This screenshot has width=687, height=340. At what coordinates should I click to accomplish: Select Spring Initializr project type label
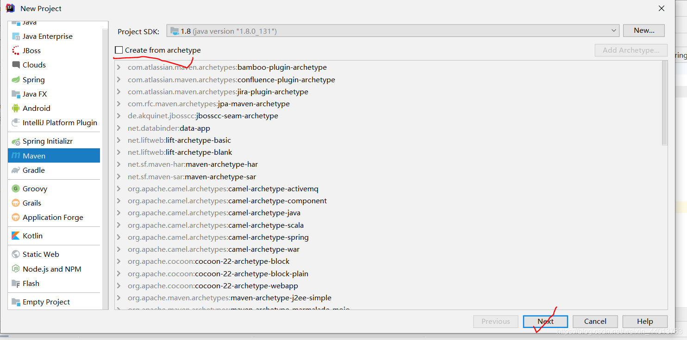coord(48,141)
